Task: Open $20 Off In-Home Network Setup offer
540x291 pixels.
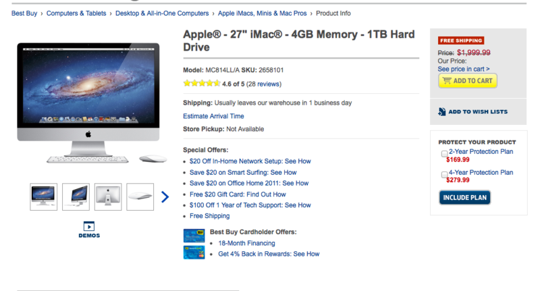Action: pos(250,161)
